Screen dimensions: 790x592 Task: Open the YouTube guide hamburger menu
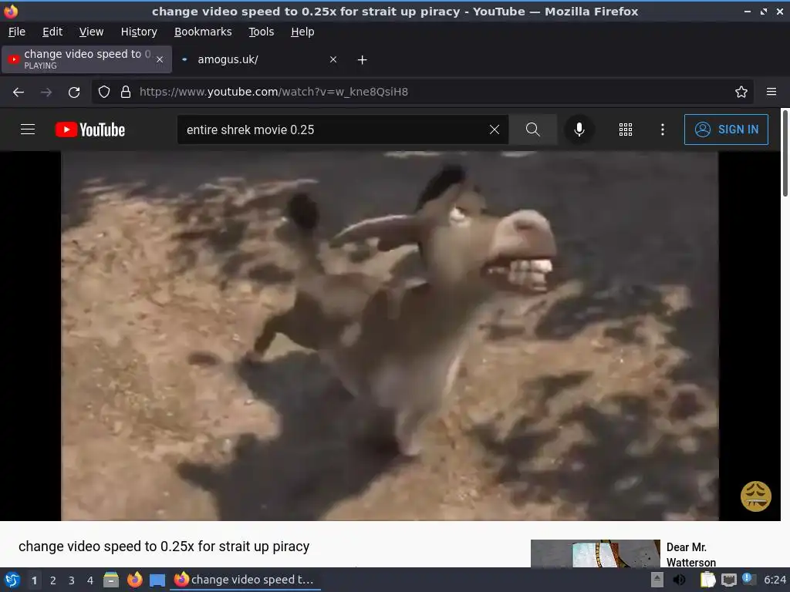[28, 129]
